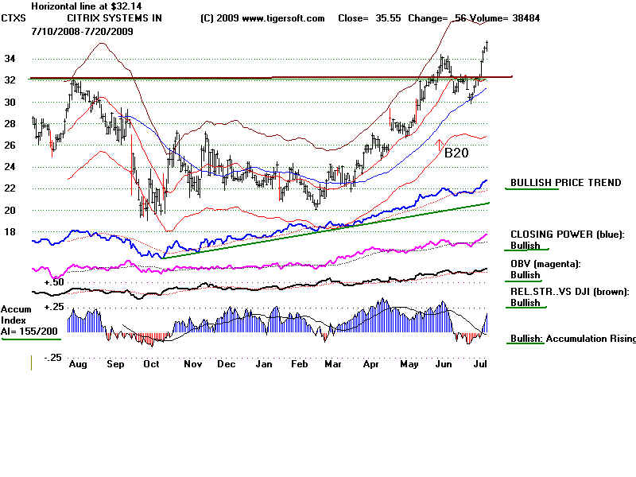Click the "BULLISH PRICE TREND" annotation

coord(566,183)
